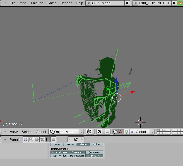The height and width of the screenshot is (166, 183).
Task: Open the Object menu
Action: pos(41,132)
